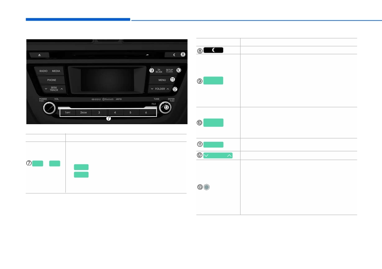Click the grey knob icon beside circled 13
This screenshot has width=382, height=269.
[207, 187]
